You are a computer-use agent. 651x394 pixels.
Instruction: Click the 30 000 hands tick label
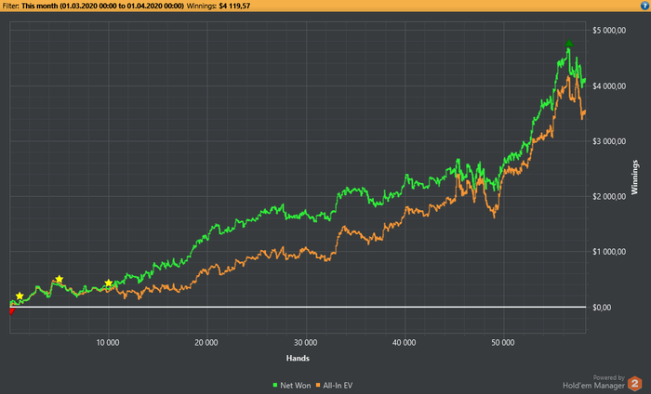click(x=306, y=343)
